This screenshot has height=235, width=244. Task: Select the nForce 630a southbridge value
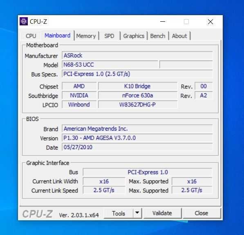point(138,95)
